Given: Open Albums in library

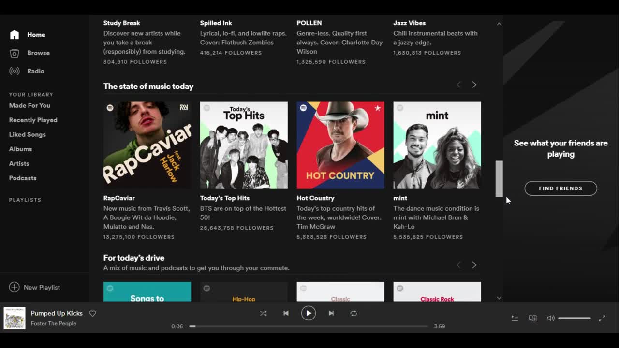Looking at the screenshot, I should [x=20, y=149].
